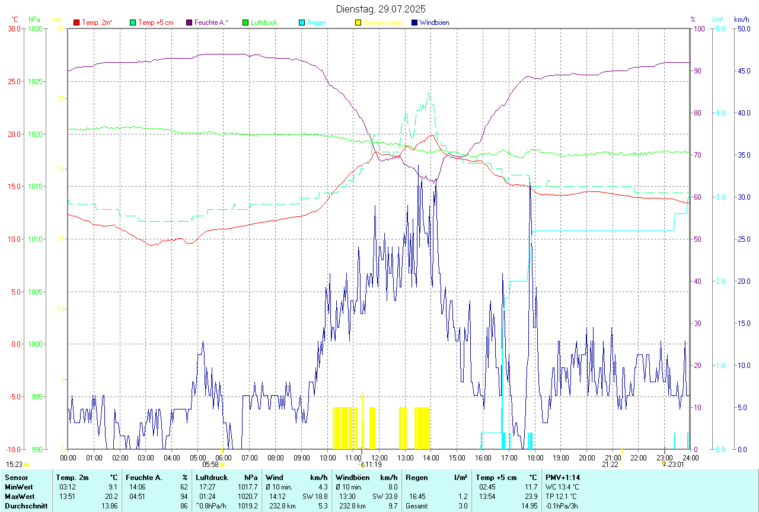Viewport: 759px width, 512px height.
Task: Click the solar noon marker at 11:19
Action: point(362,465)
